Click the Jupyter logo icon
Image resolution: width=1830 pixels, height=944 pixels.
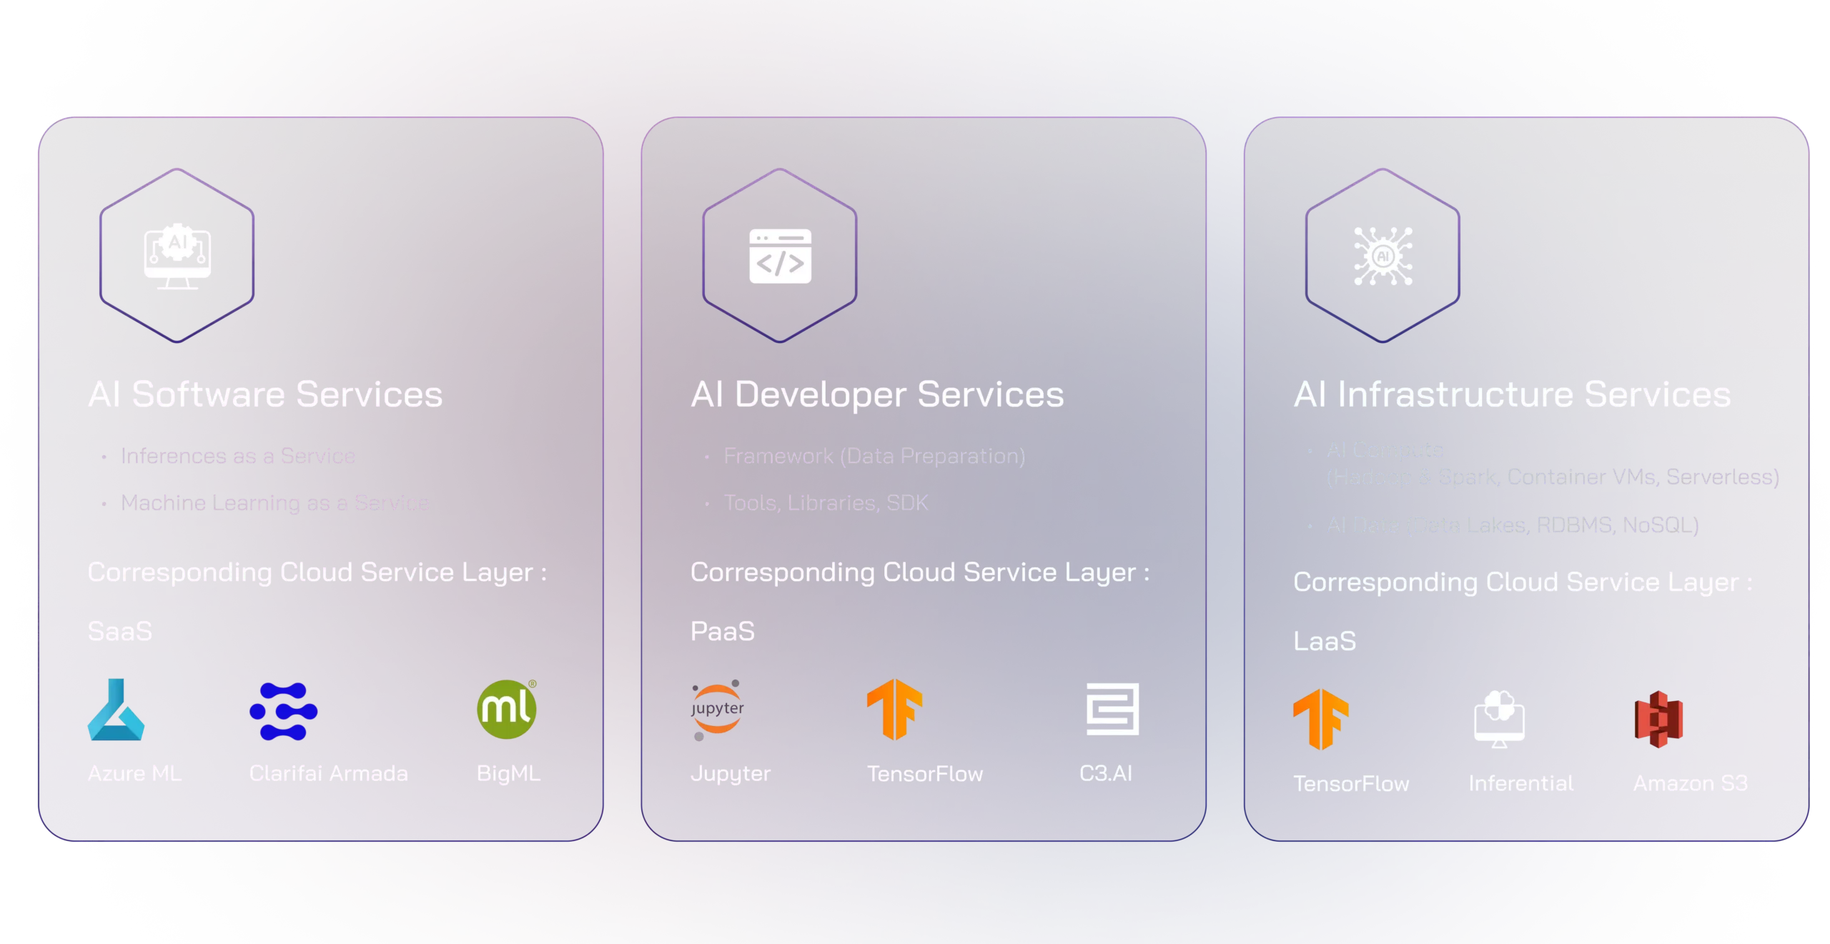click(x=717, y=710)
